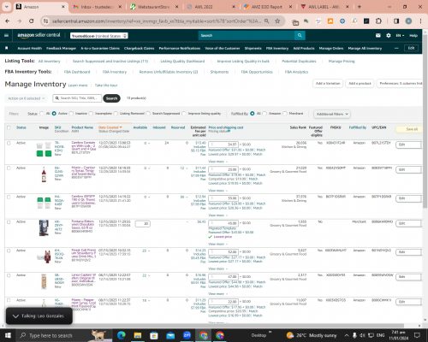Open Zoom from the taskbar
428x342 pixels.
pos(187,335)
